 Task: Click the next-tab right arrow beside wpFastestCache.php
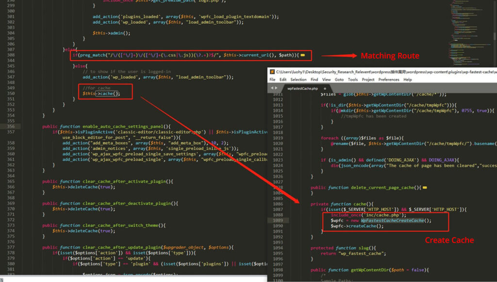click(x=276, y=88)
